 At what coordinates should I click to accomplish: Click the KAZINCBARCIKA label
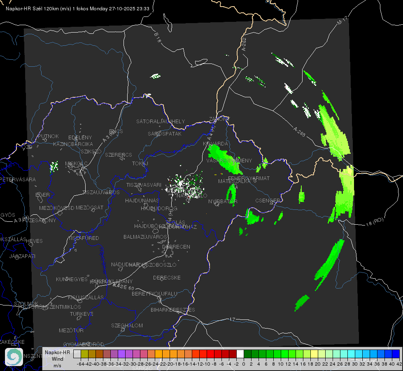coord(73,144)
